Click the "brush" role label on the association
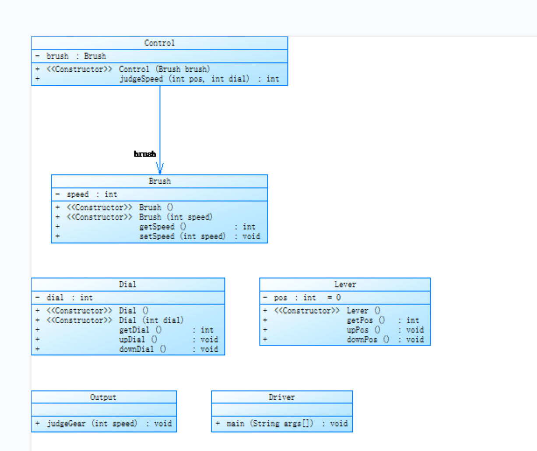The height and width of the screenshot is (451, 537). click(145, 154)
